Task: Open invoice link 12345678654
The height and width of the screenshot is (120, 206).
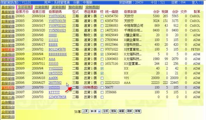Action: [x=58, y=97]
